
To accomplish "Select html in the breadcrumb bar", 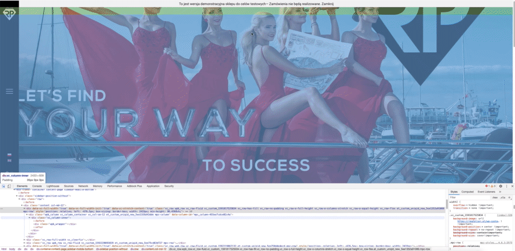I will (4, 249).
